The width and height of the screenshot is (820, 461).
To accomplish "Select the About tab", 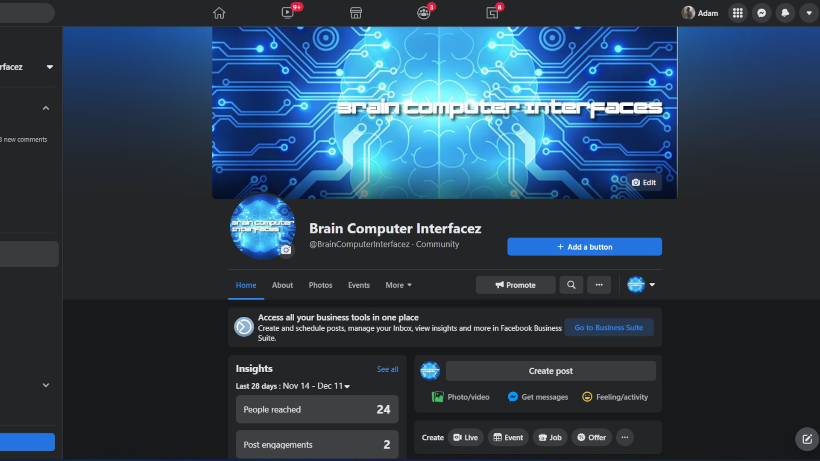I will coord(282,285).
